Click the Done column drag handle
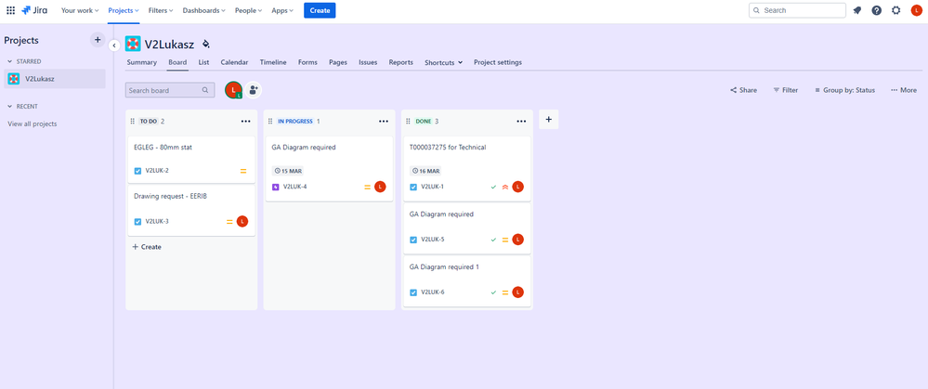Image resolution: width=928 pixels, height=389 pixels. point(408,122)
